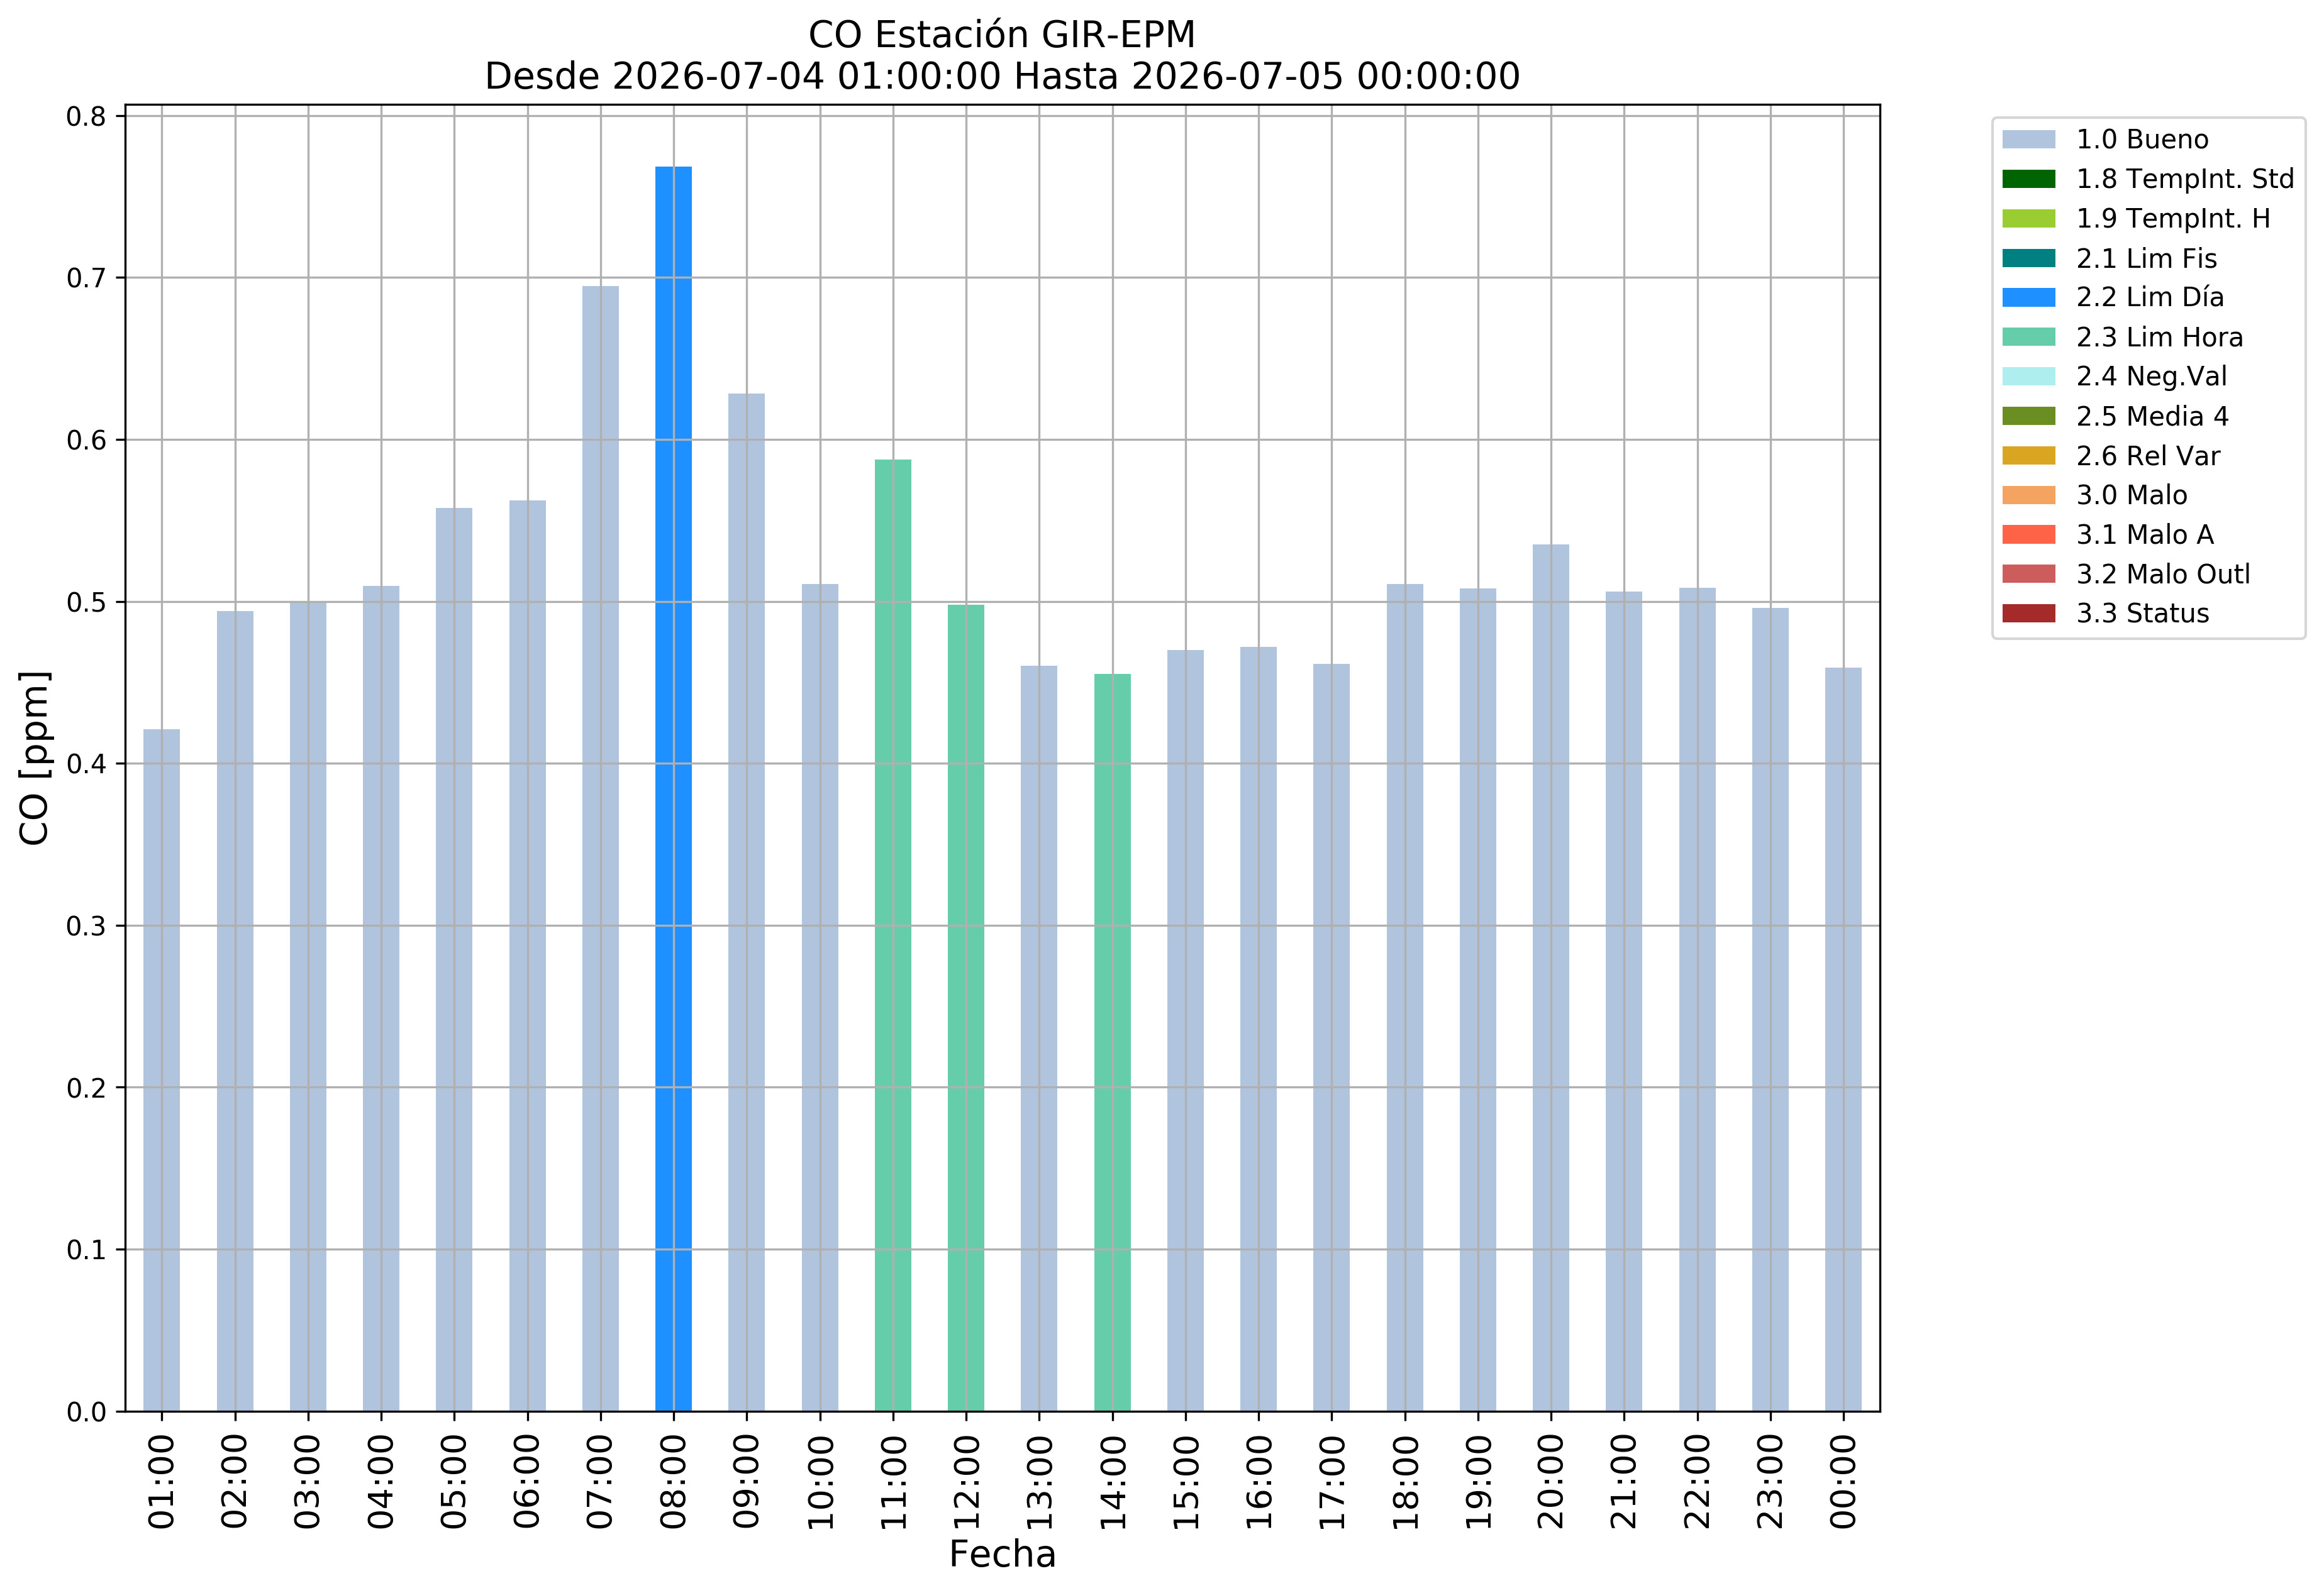Screen dimensions: 2324x1593
Task: Click the 2.3 Lim Hora legend swatch
Action: (2028, 337)
